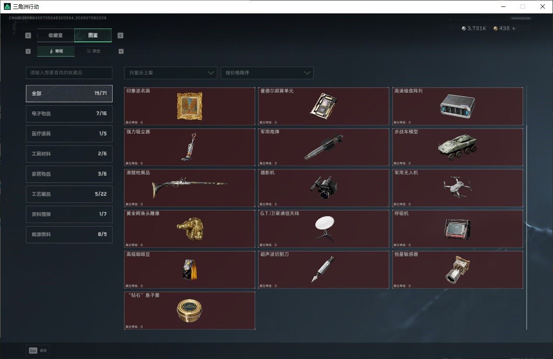Screen dimensions: 553x359
Task: Switch to the 收藏室 tab
Action: coord(56,35)
